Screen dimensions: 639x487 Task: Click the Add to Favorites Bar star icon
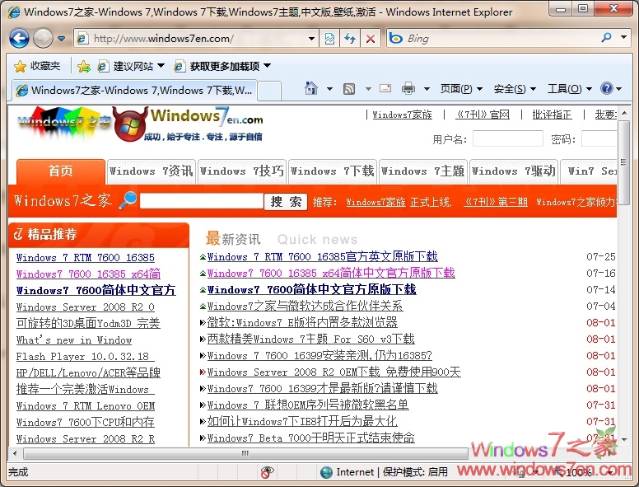pyautogui.click(x=83, y=66)
